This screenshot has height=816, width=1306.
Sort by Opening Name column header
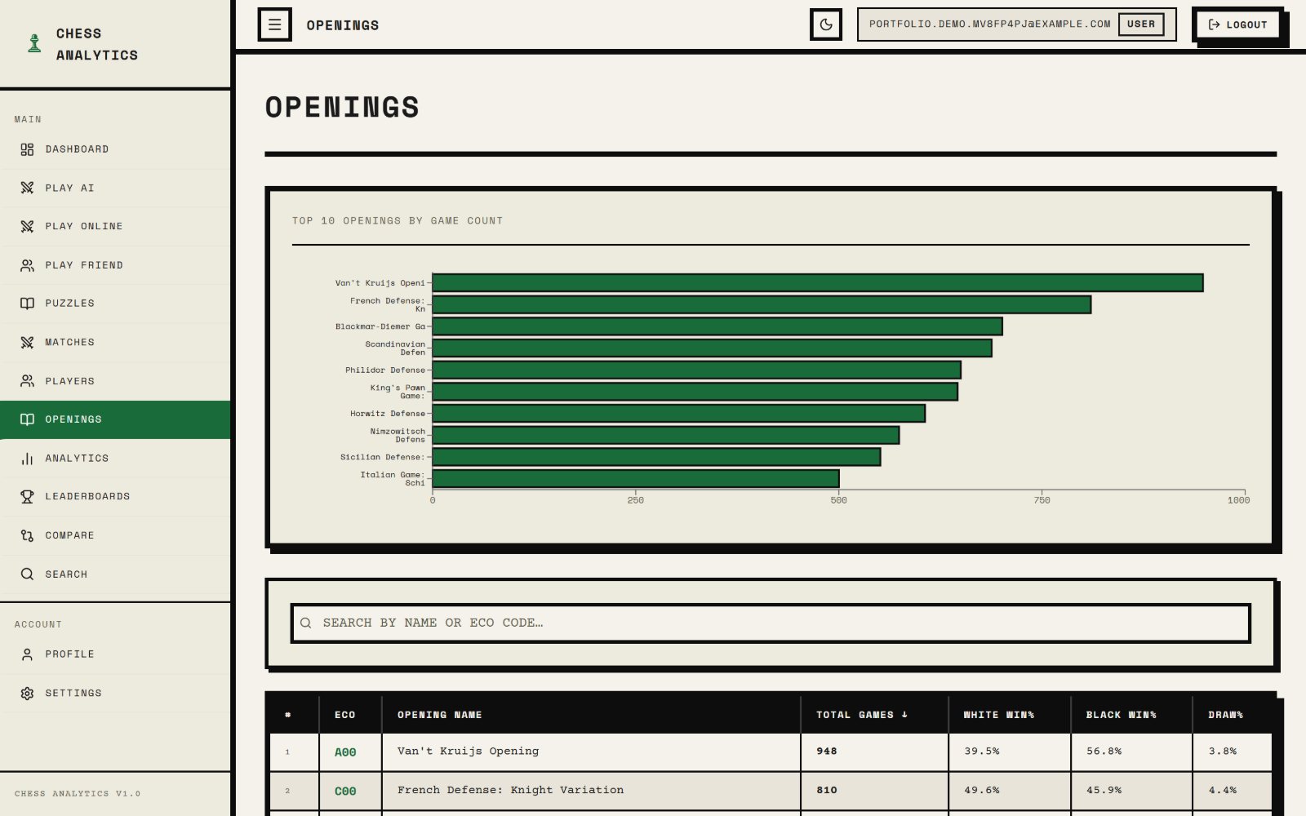coord(591,715)
